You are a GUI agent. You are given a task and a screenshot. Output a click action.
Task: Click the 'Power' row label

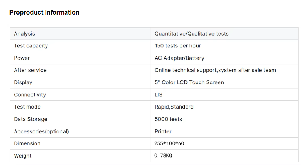[x=22, y=58]
